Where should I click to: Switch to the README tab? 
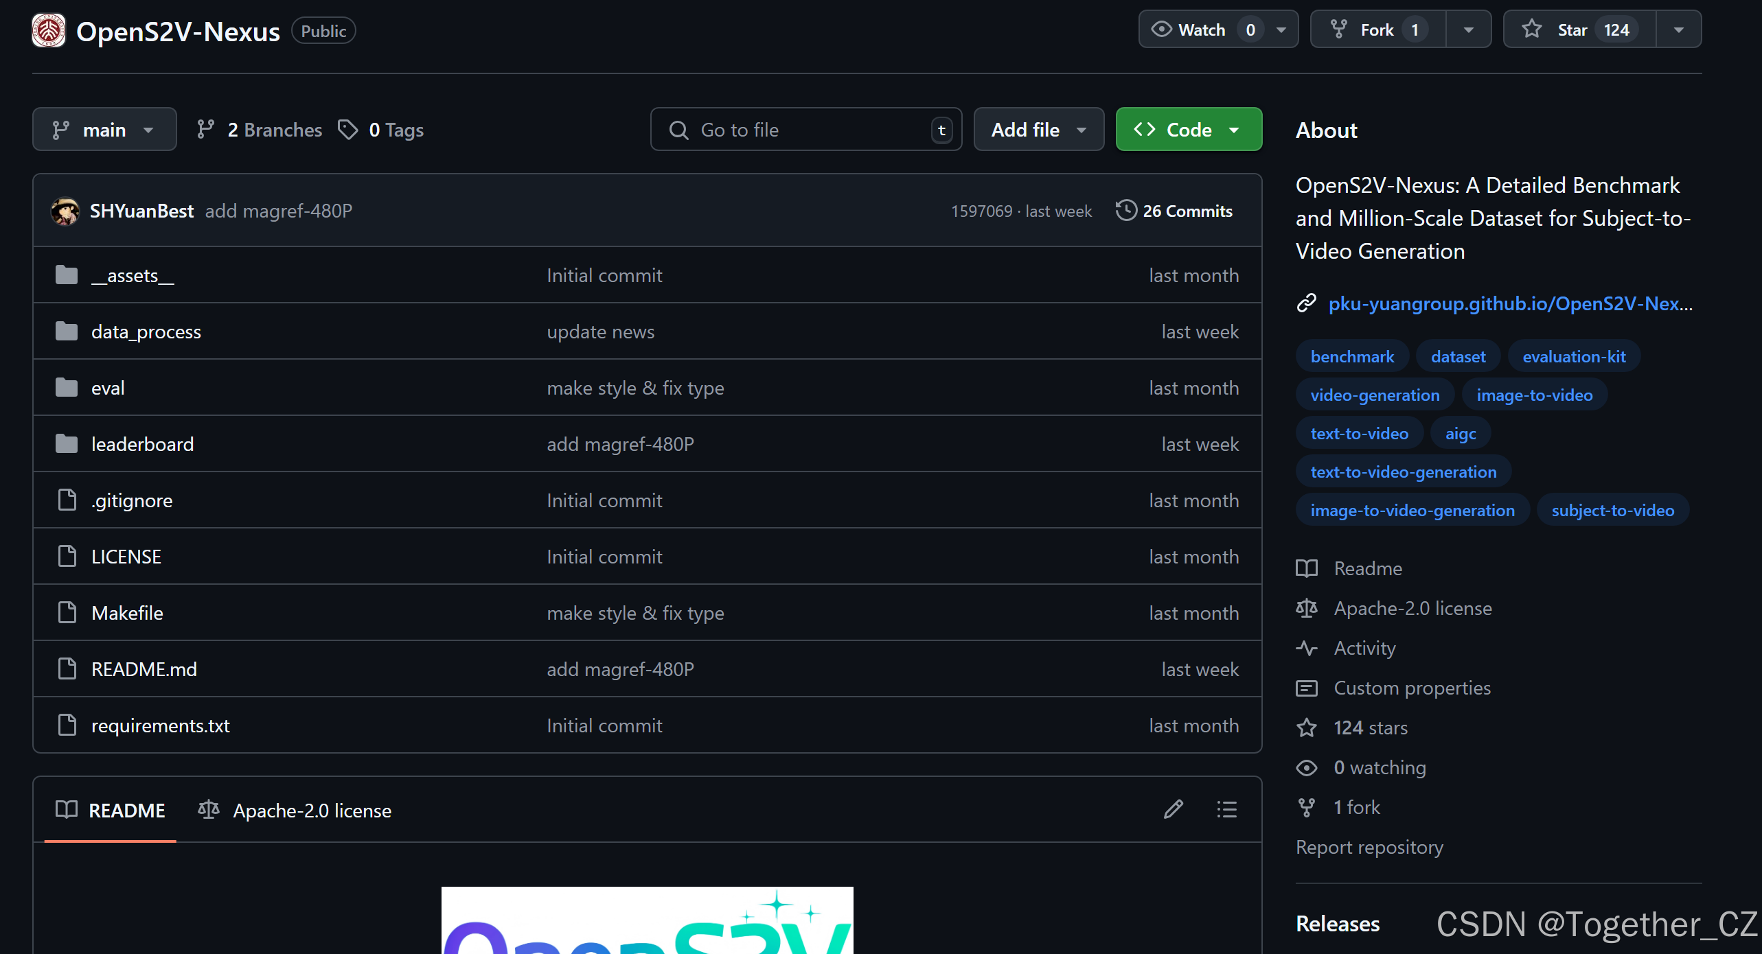tap(126, 810)
